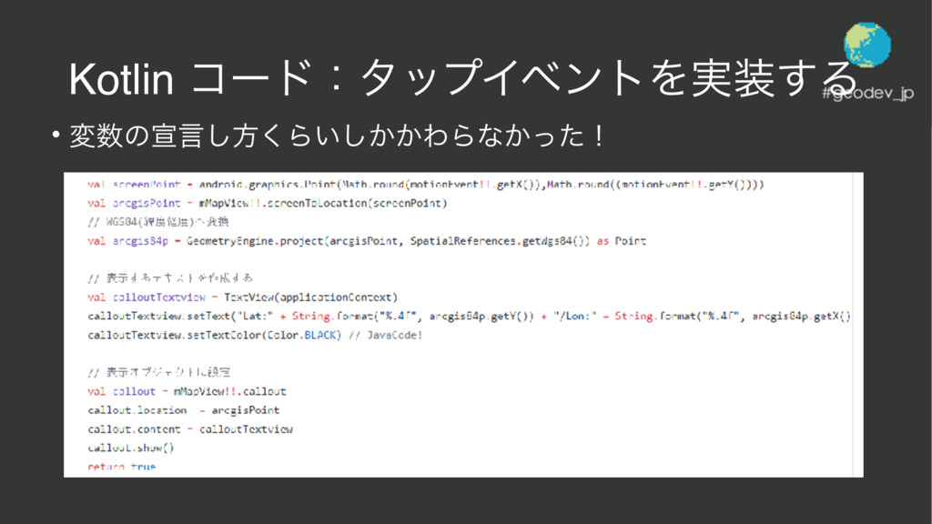Click the slide title starting with 'Kotlin コード'

point(463,78)
